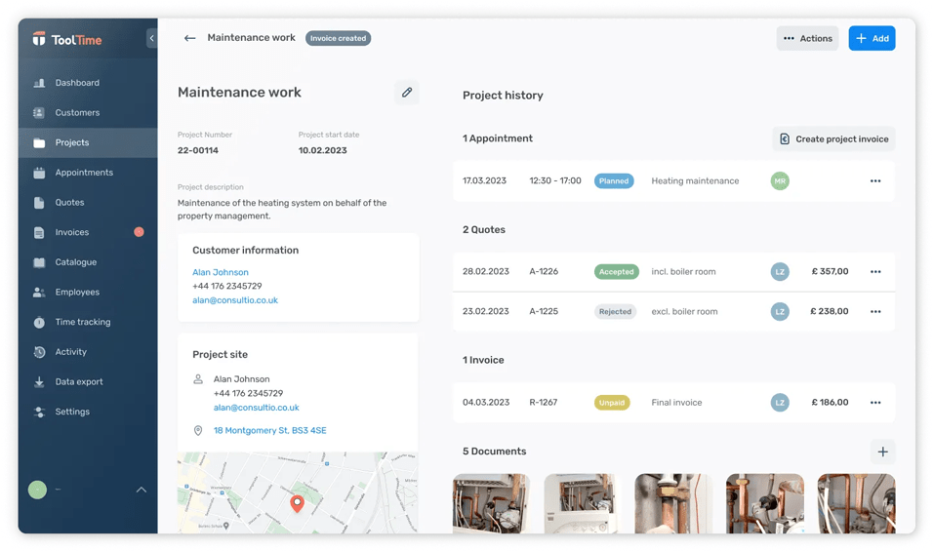933x551 pixels.
Task: Click the Invoices icon in sidebar
Action: click(39, 232)
